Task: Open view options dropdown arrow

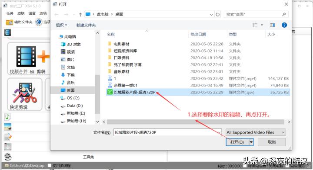Action: (262, 25)
